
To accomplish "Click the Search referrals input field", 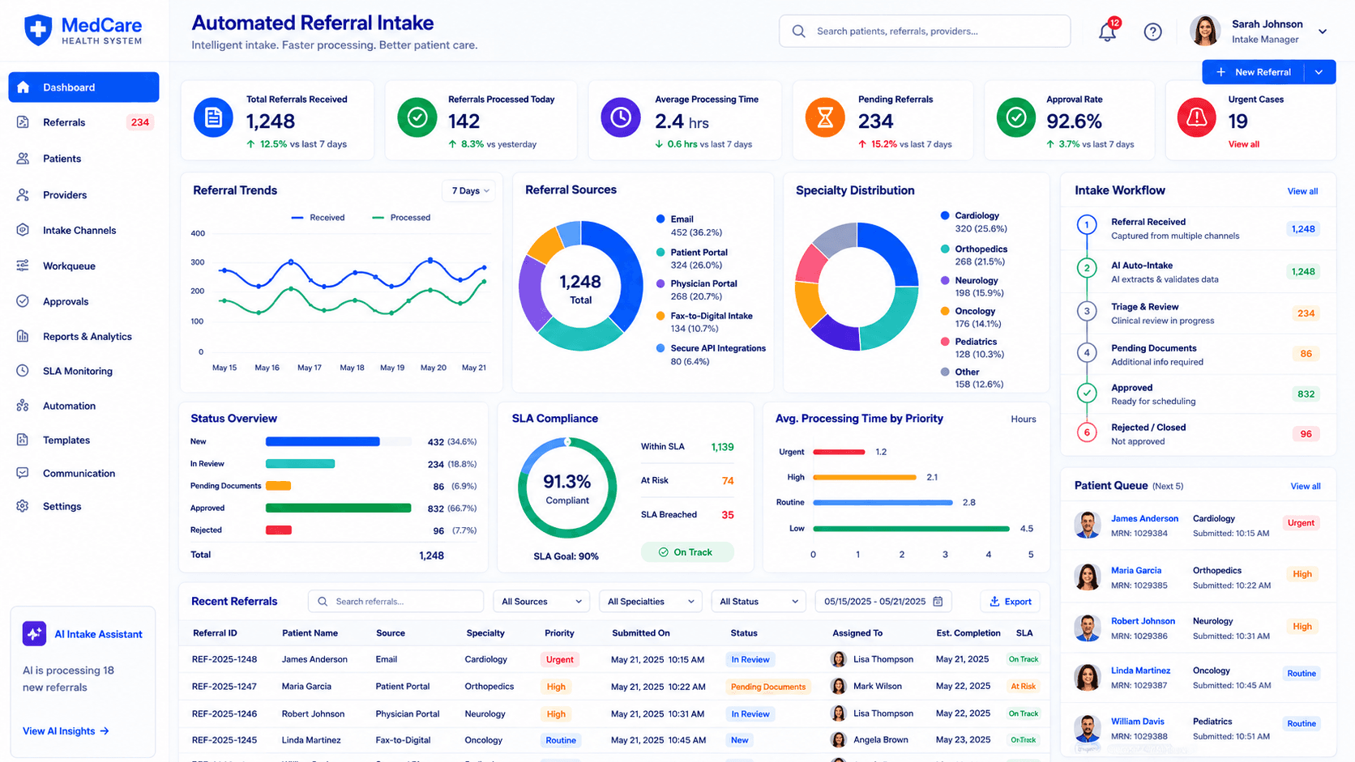I will [x=395, y=602].
